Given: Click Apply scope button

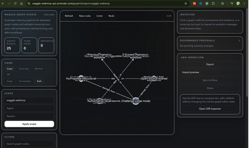Looking at the screenshot, I should point(29,124).
